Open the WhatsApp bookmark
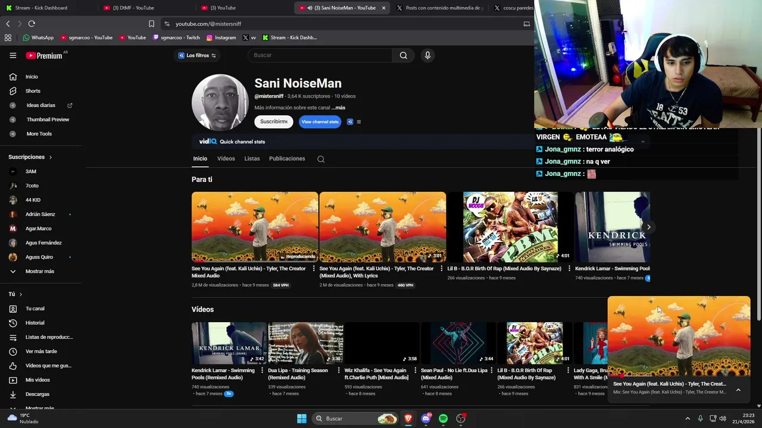Viewport: 762px width, 428px height. [38, 37]
